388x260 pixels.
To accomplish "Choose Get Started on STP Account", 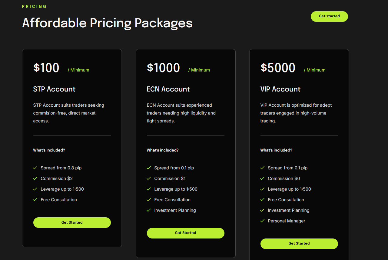I will pyautogui.click(x=72, y=222).
